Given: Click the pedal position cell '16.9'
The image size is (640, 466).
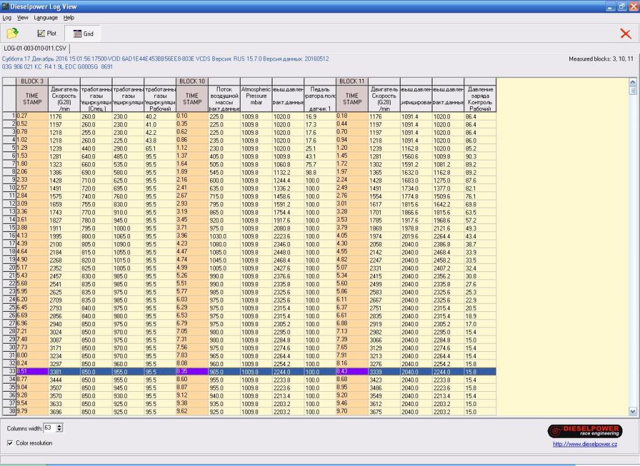Looking at the screenshot, I should [320, 116].
